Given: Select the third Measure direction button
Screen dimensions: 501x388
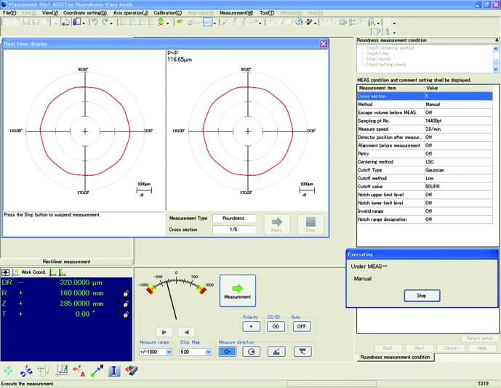Looking at the screenshot, I should (276, 352).
